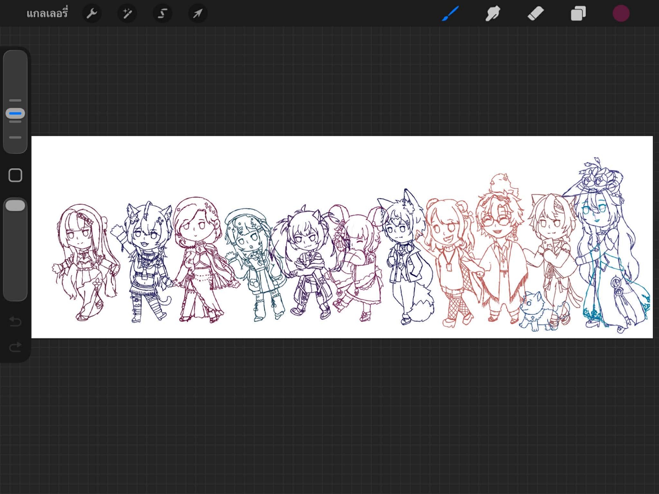This screenshot has height=494, width=659.
Task: Activate the Selection S-shaped tool
Action: click(x=162, y=14)
